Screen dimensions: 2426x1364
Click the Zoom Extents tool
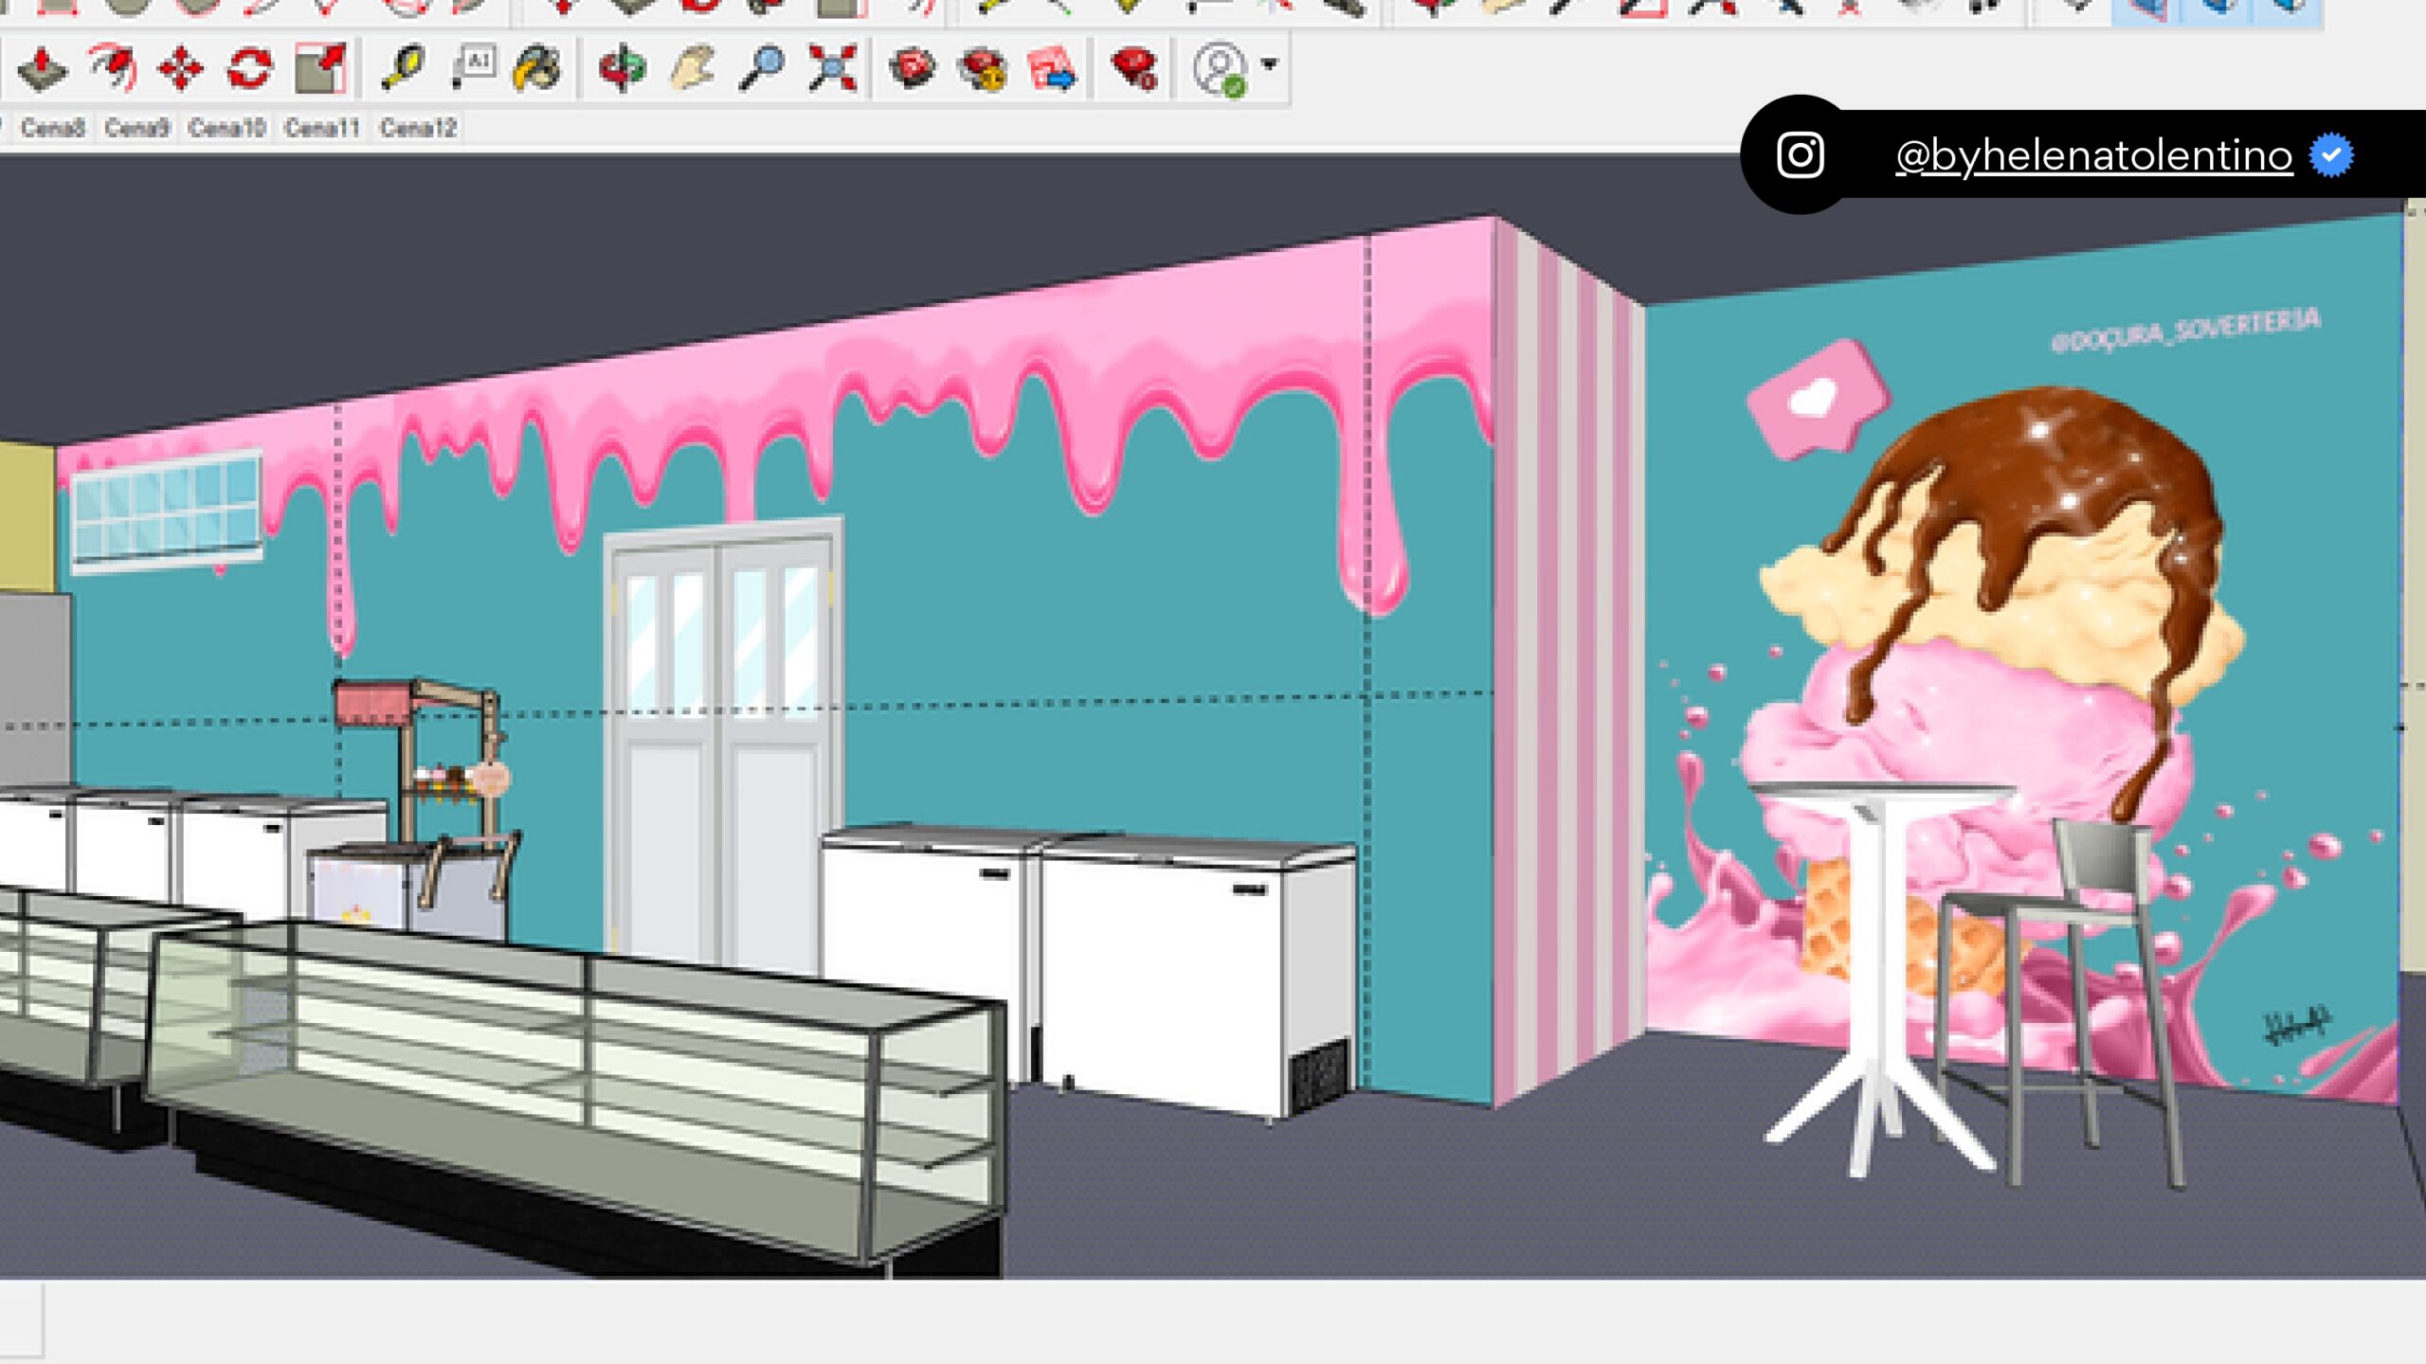[x=832, y=68]
